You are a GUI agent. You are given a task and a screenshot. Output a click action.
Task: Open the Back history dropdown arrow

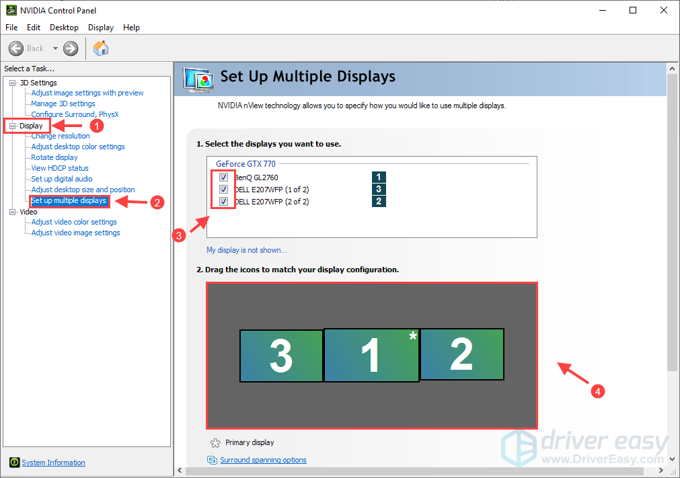coord(56,48)
